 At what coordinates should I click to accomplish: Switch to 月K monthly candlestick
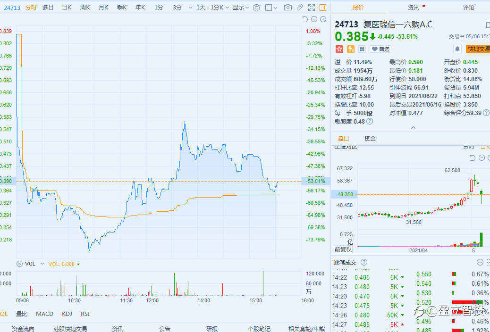point(103,8)
